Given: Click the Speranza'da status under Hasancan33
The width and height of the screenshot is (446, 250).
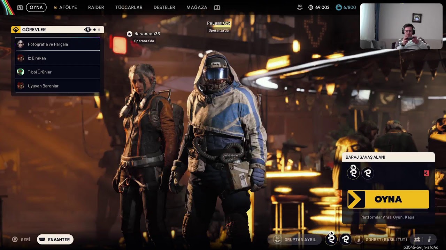Looking at the screenshot, I should [144, 41].
